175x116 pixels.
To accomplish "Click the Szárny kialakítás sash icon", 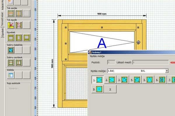I will 11,50.
